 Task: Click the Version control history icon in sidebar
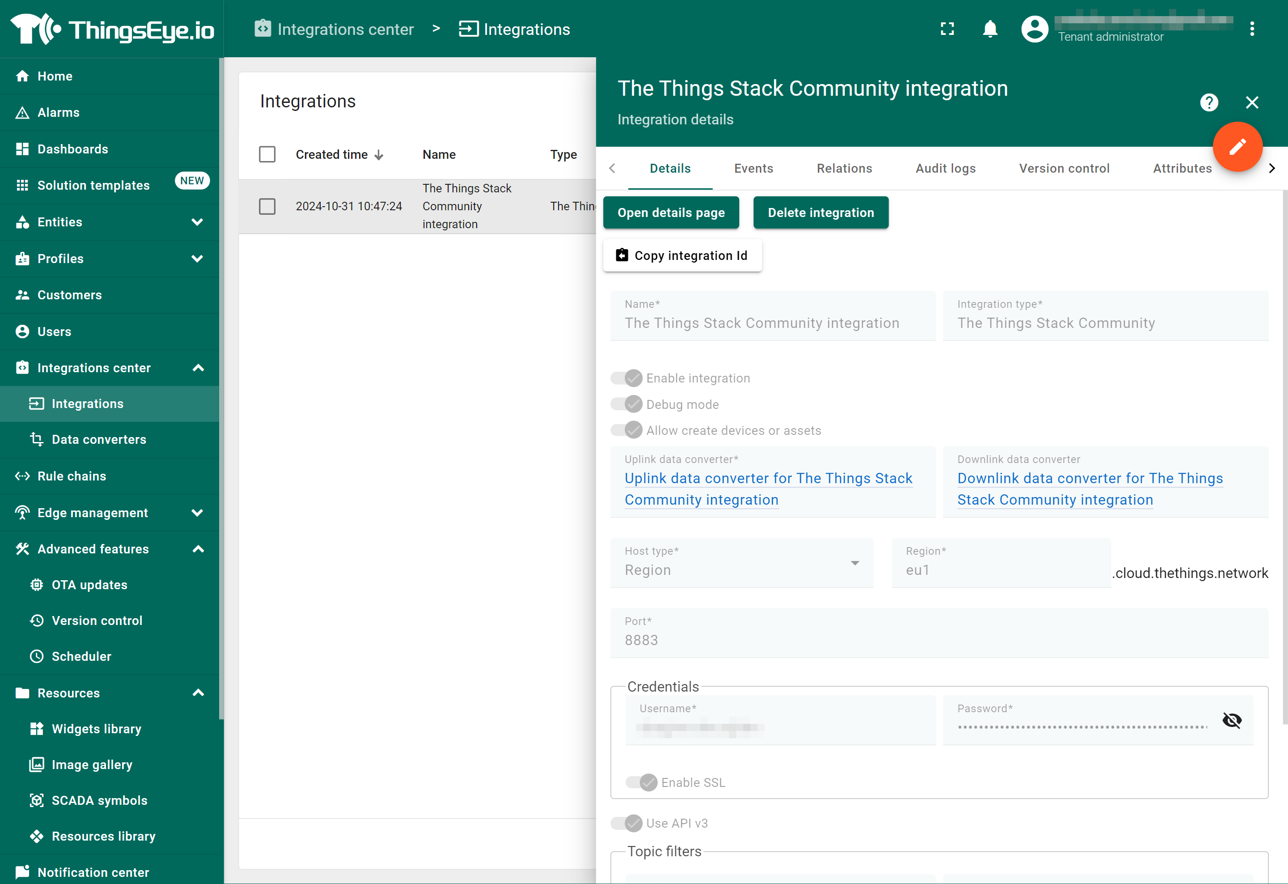click(37, 621)
